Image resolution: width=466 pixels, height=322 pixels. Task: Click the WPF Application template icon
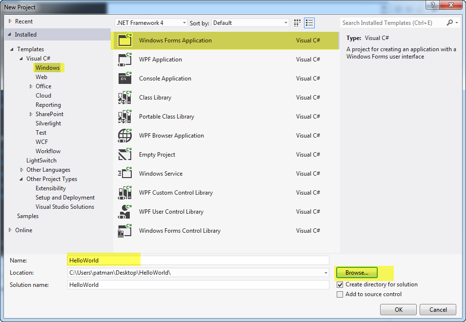tap(125, 60)
